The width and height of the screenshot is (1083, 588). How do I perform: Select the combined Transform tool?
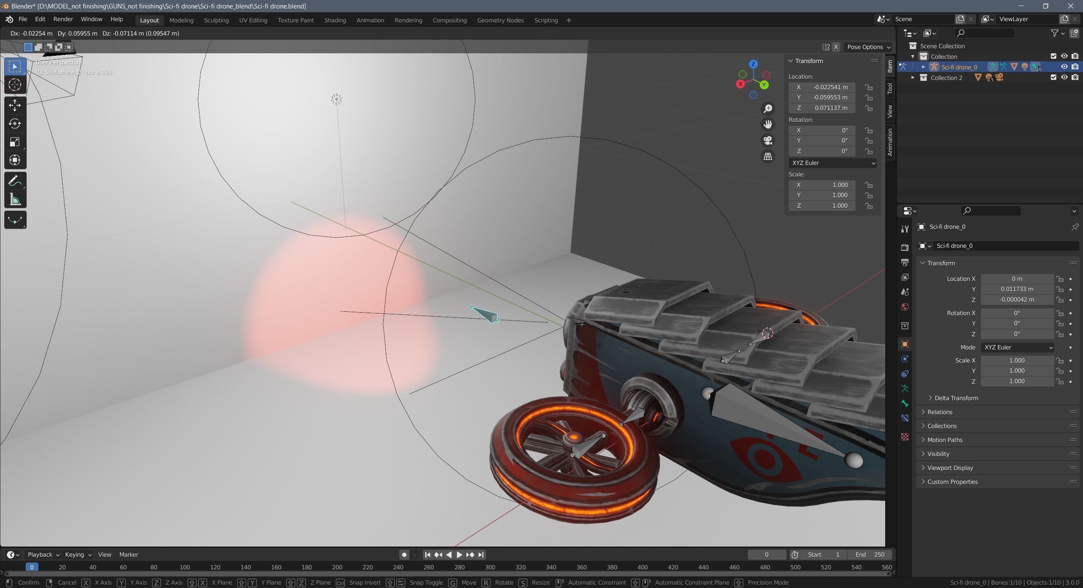pyautogui.click(x=15, y=160)
